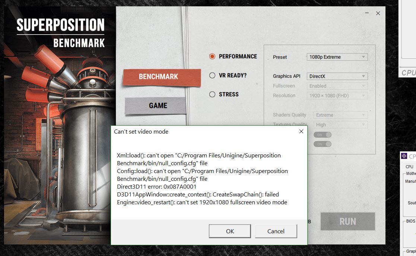Switch to the GAME tab
The width and height of the screenshot is (416, 256).
[155, 105]
